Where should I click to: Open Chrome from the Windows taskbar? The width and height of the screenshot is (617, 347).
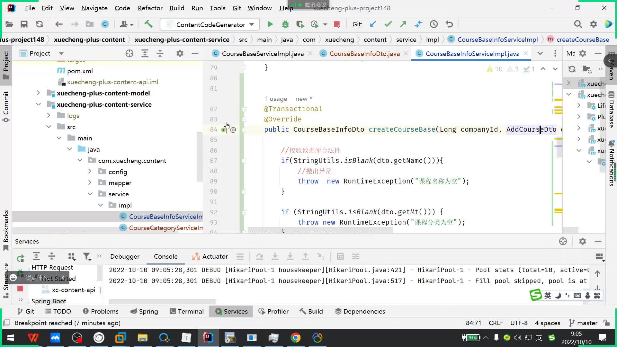(295, 338)
